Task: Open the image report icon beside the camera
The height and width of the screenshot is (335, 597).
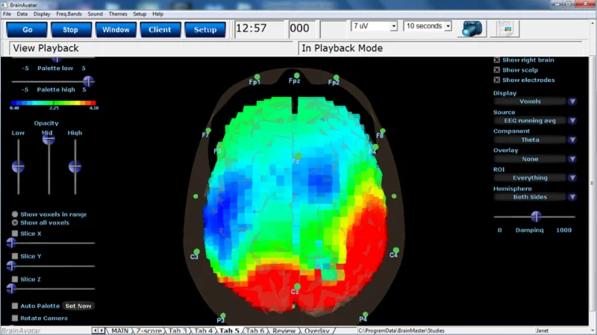Action: (x=505, y=28)
